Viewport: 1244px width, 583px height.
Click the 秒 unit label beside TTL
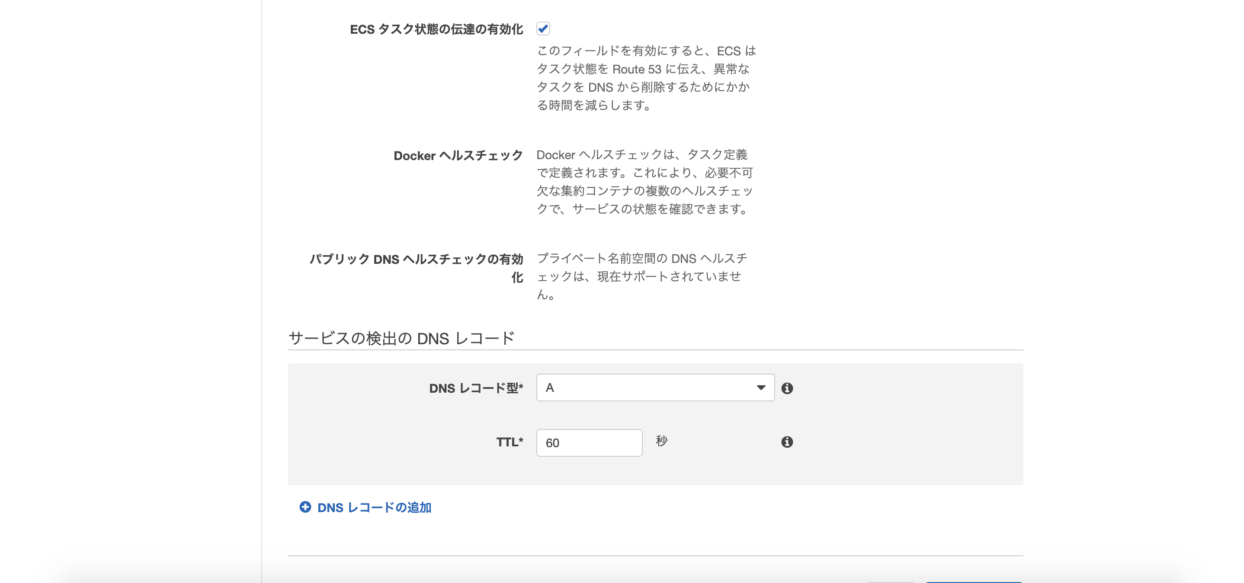(663, 441)
